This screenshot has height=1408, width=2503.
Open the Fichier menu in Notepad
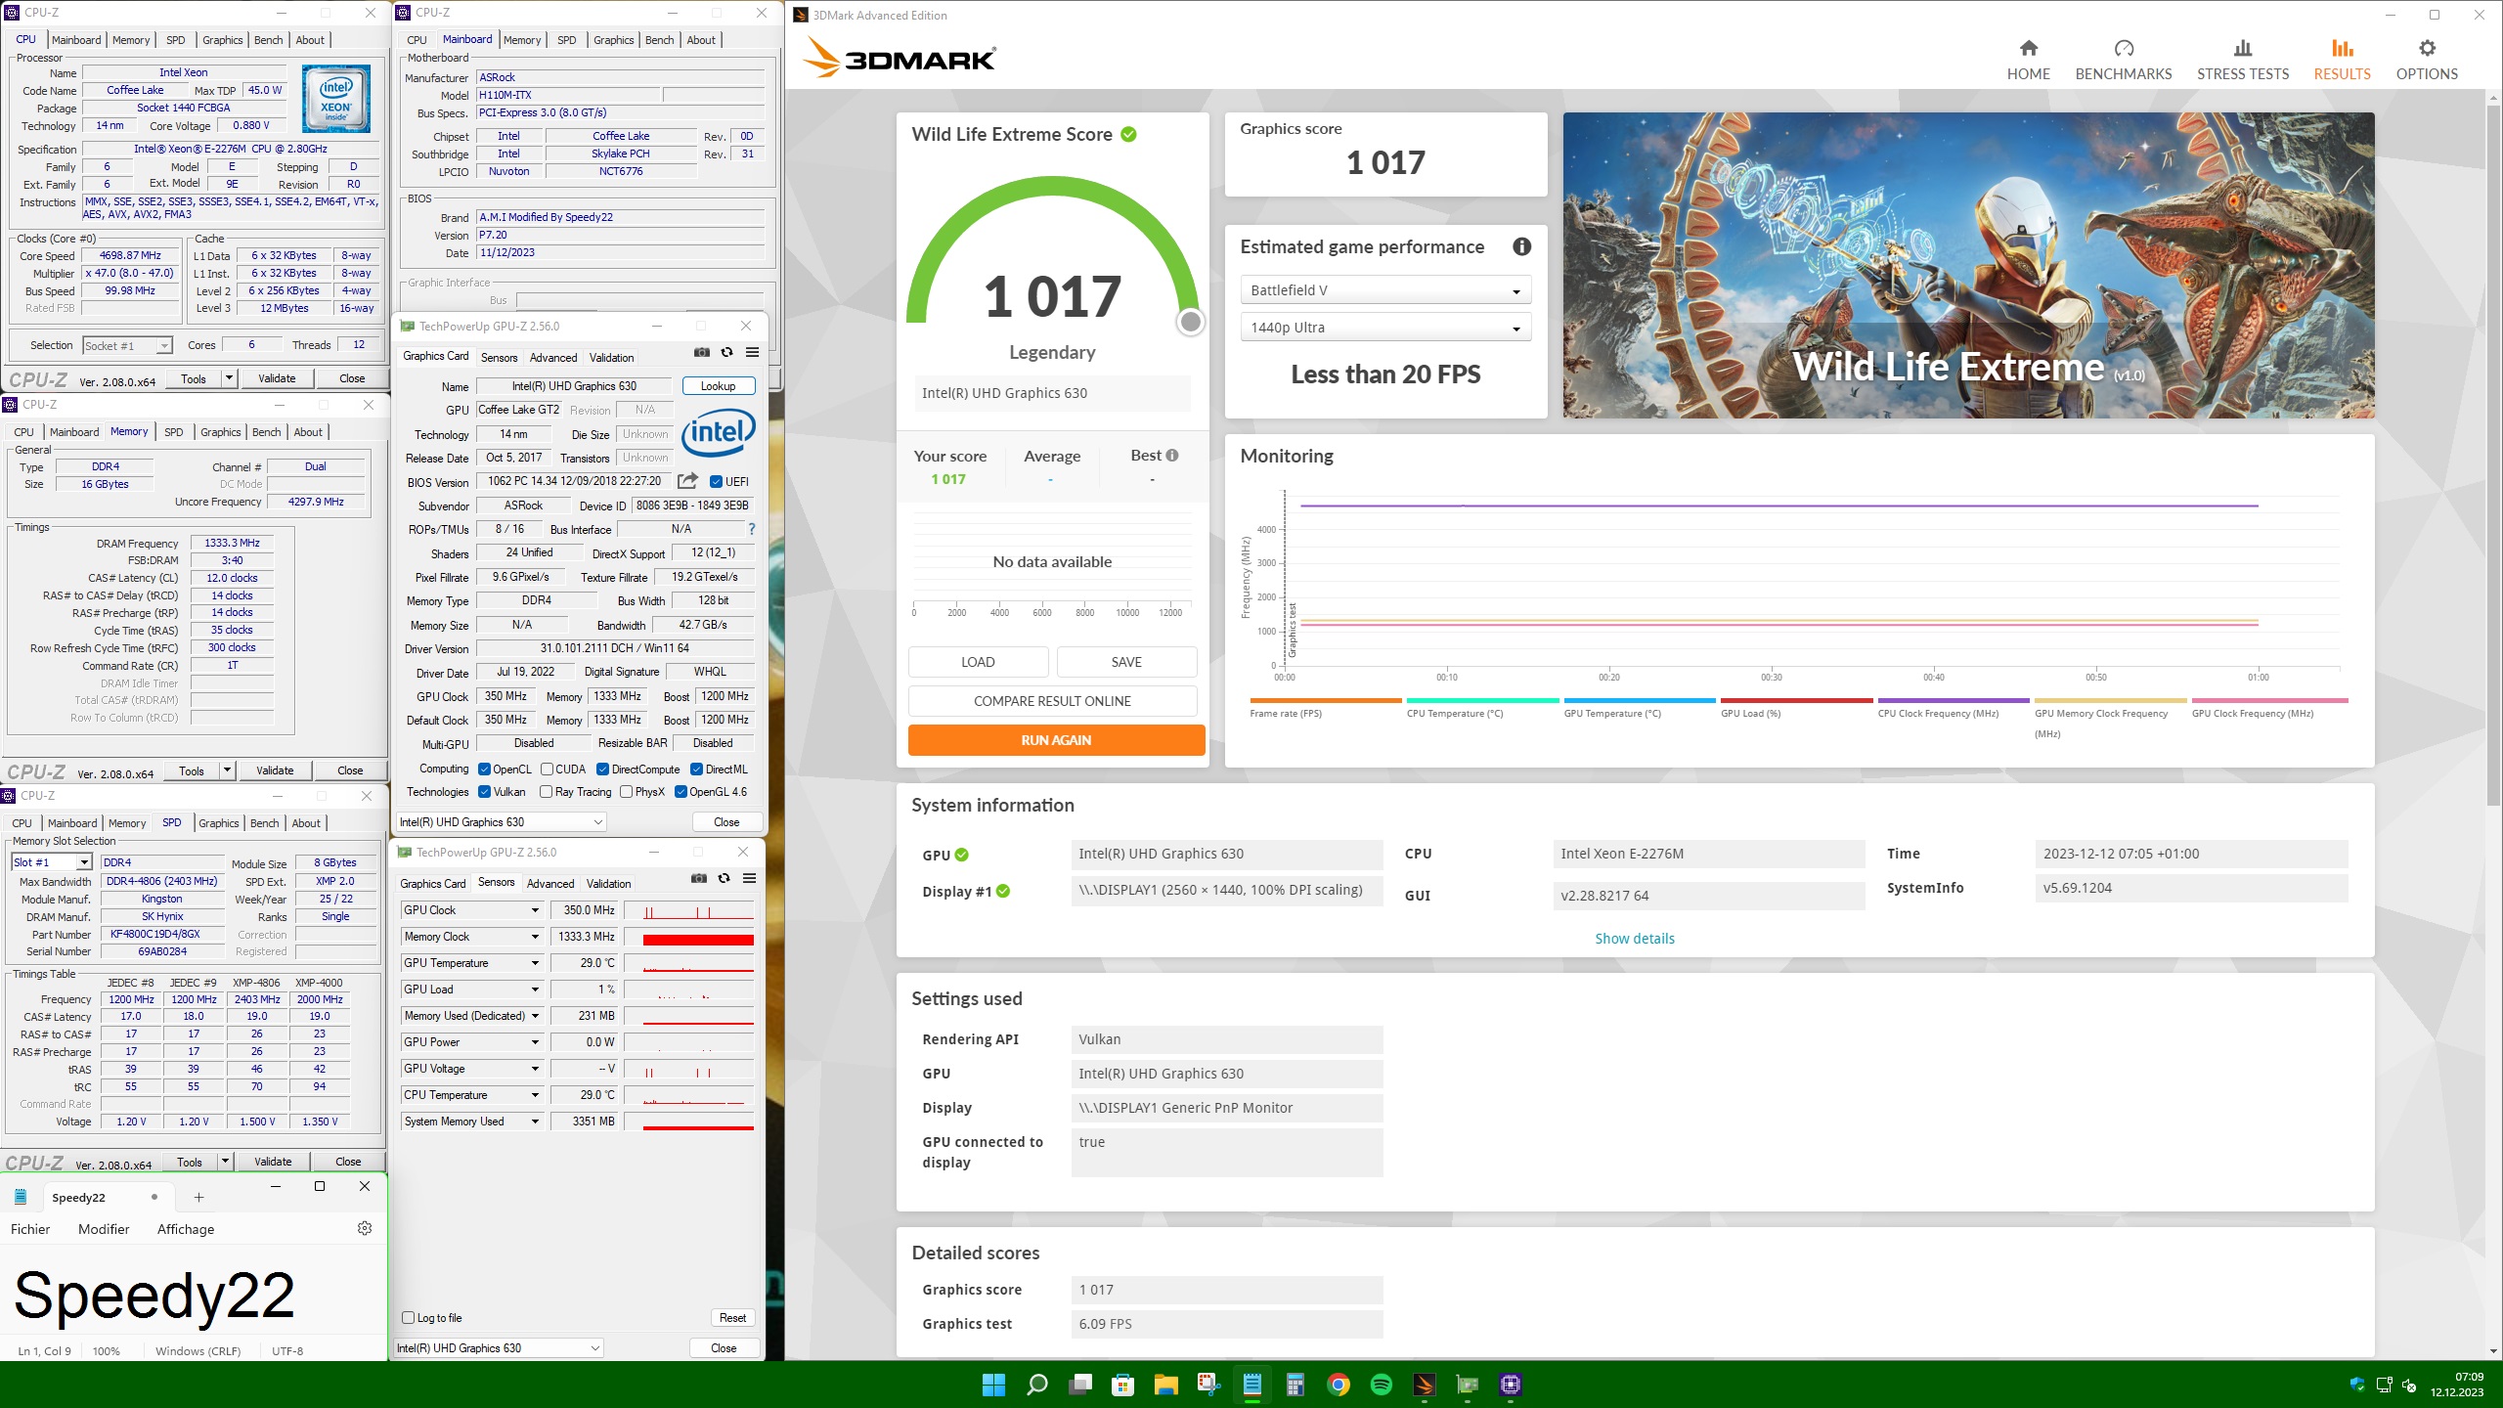click(30, 1229)
